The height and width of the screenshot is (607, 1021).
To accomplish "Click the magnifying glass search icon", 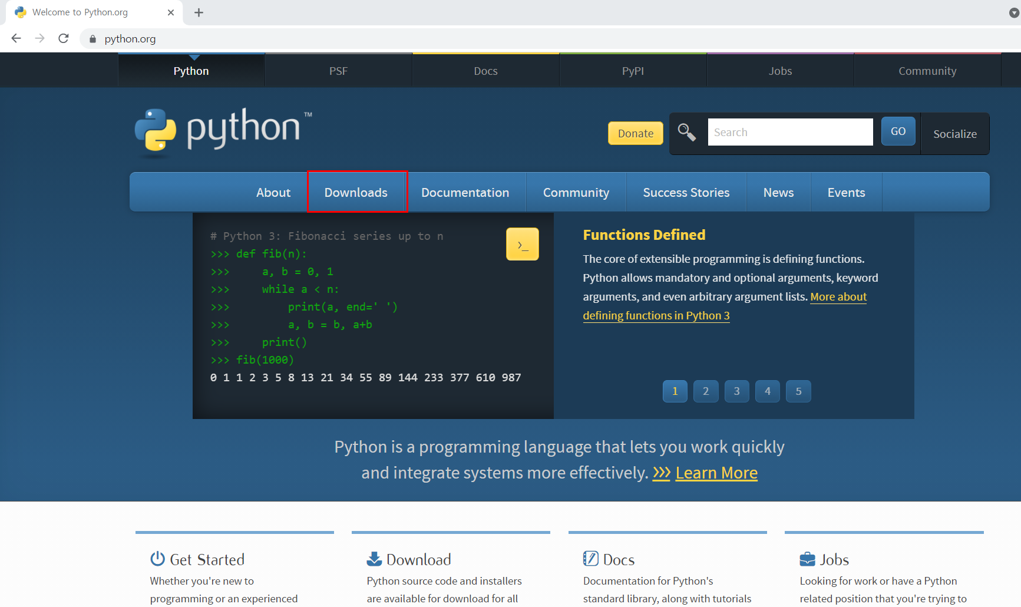I will pos(686,132).
